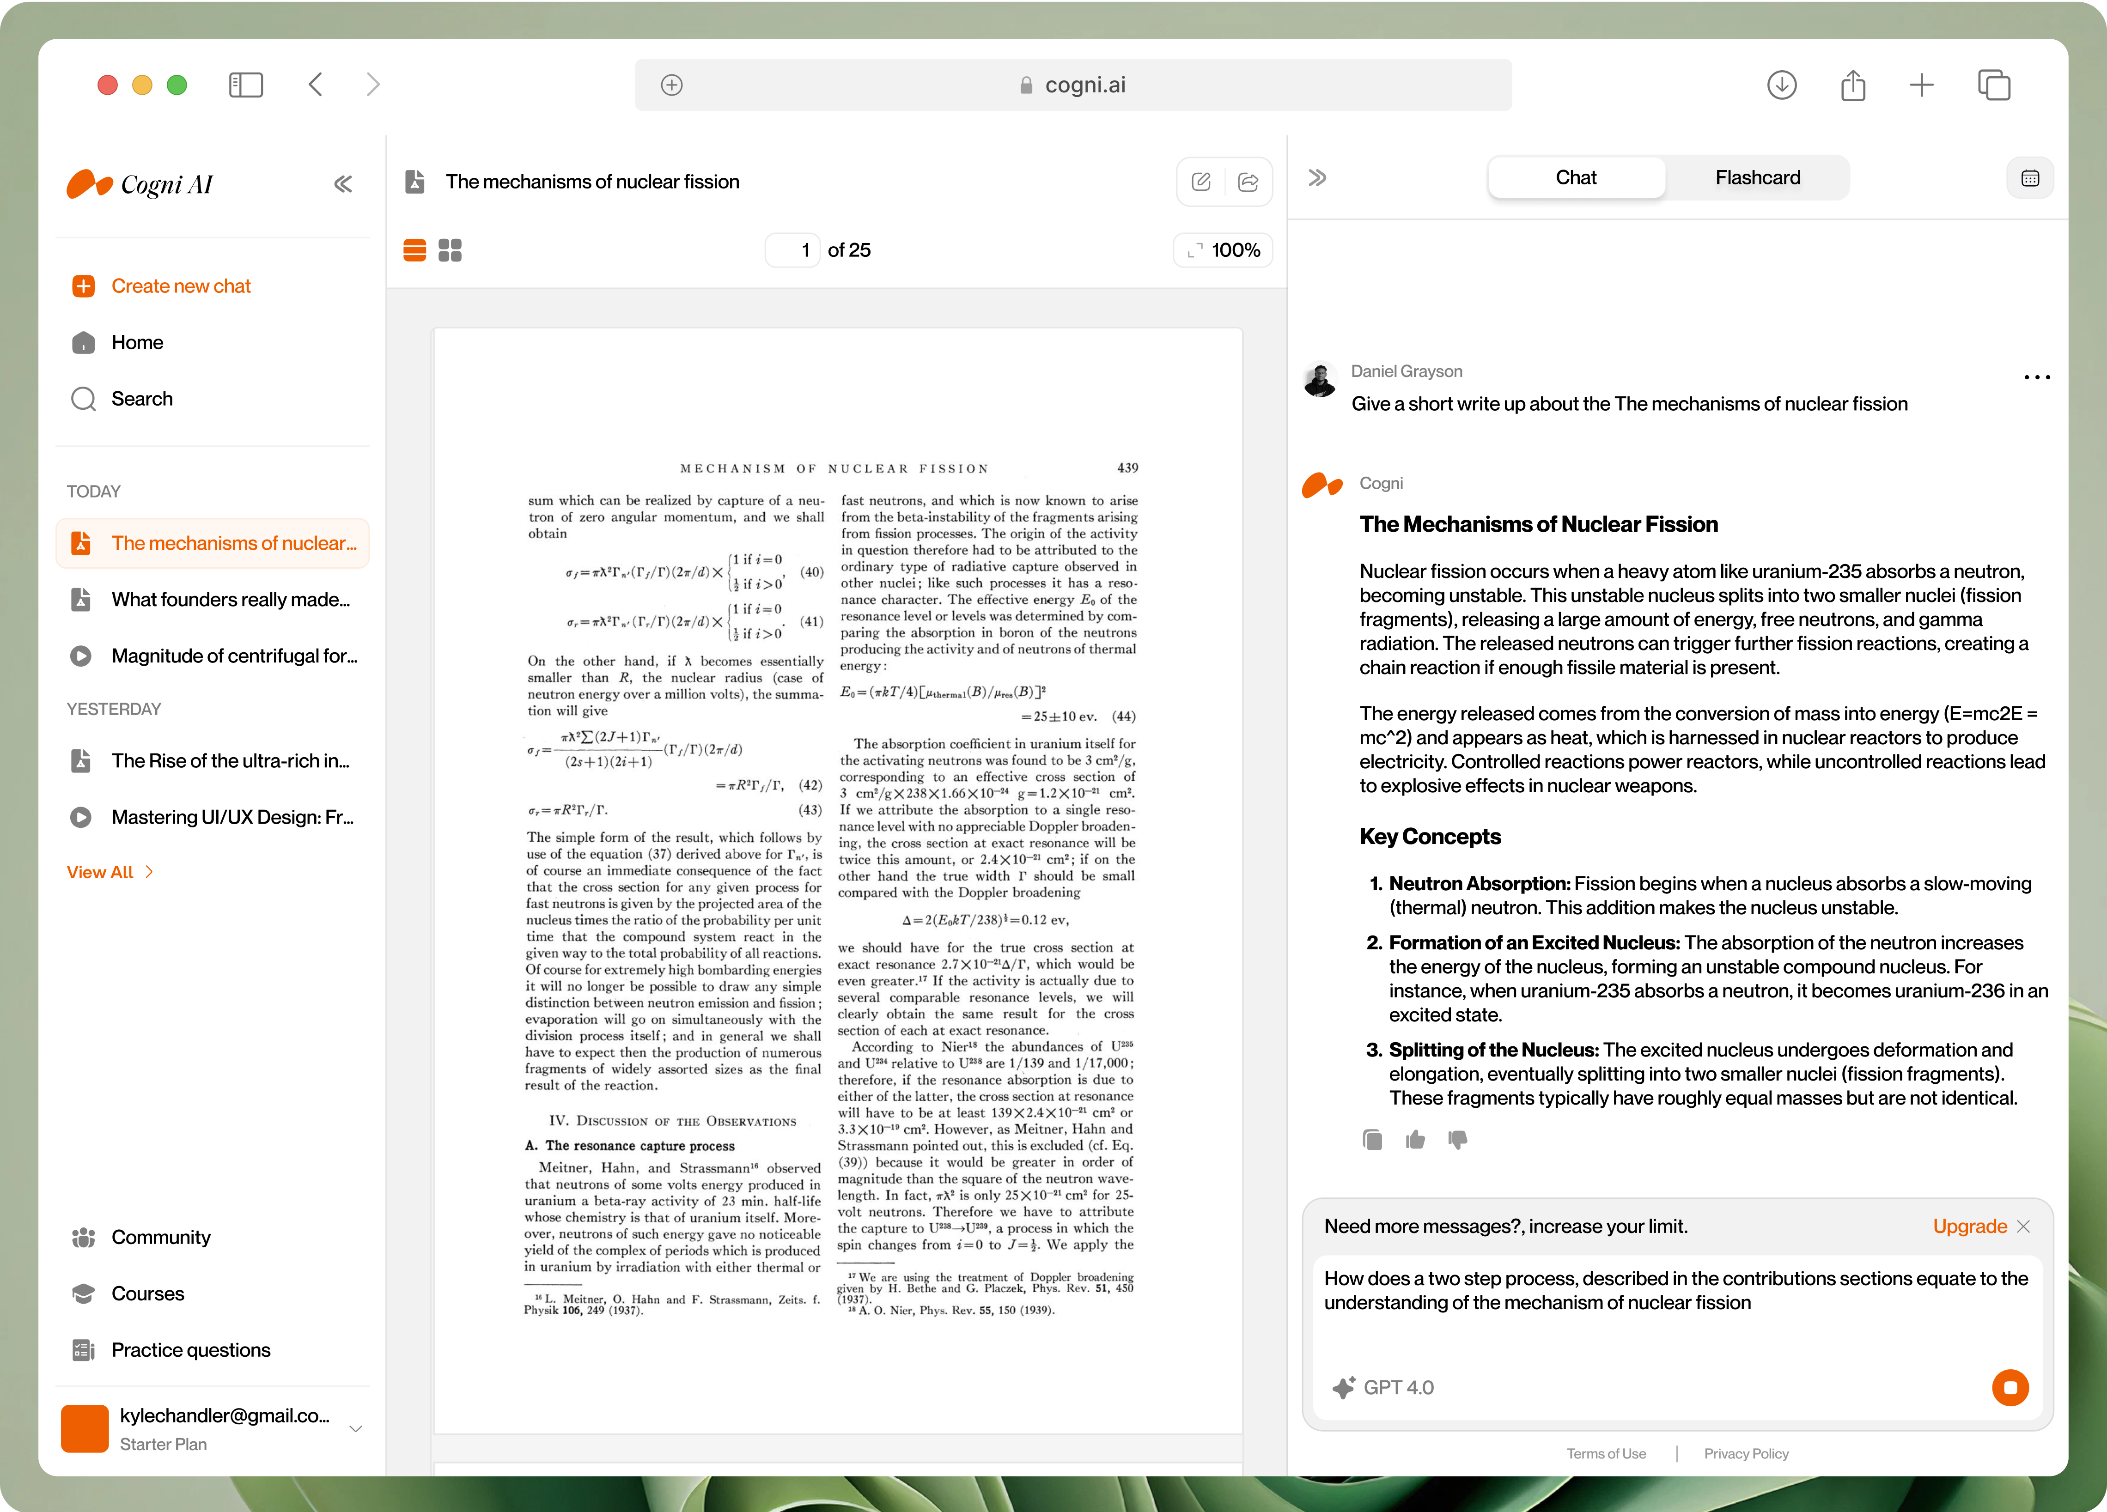Image resolution: width=2107 pixels, height=1512 pixels.
Task: Open browser downloads
Action: click(x=1781, y=85)
